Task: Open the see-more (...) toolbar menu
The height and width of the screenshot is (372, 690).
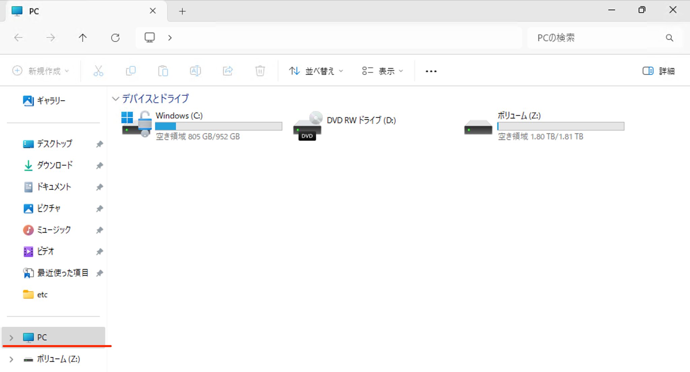Action: coord(431,71)
